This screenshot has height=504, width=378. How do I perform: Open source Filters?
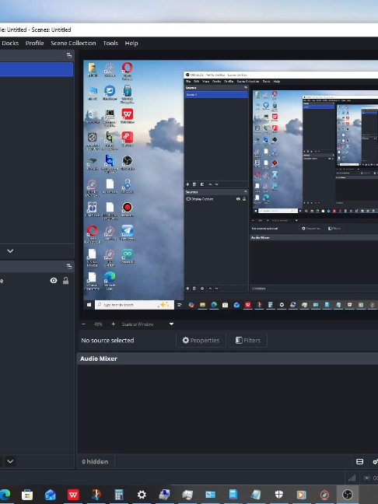click(x=248, y=341)
